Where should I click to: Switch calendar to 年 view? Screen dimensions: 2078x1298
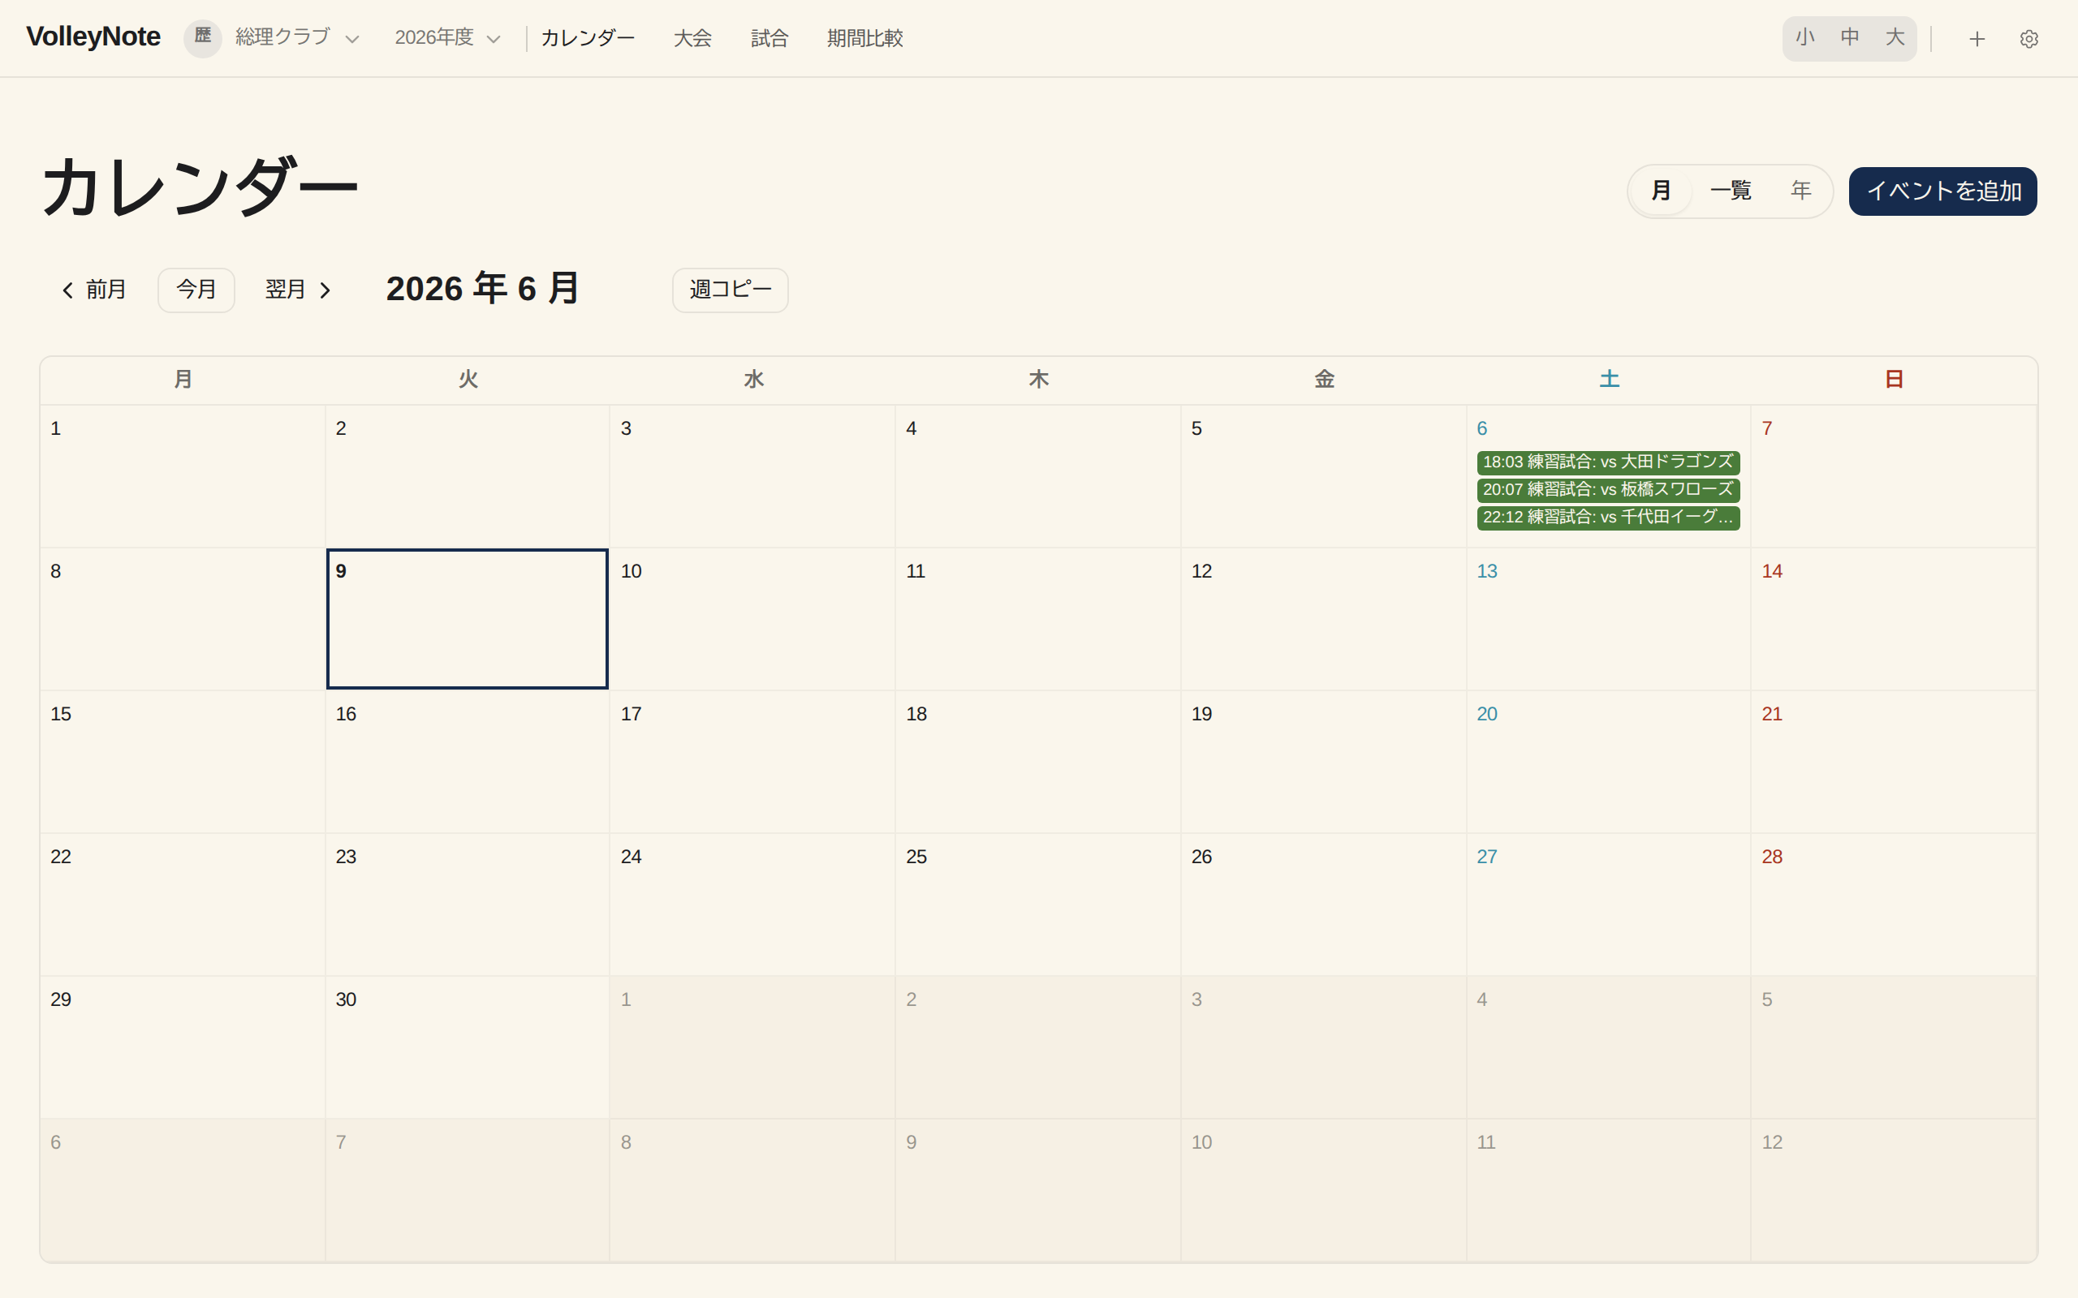[x=1800, y=191]
